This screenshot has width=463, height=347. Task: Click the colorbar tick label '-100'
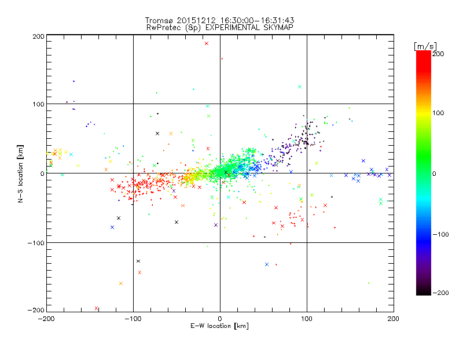point(440,234)
